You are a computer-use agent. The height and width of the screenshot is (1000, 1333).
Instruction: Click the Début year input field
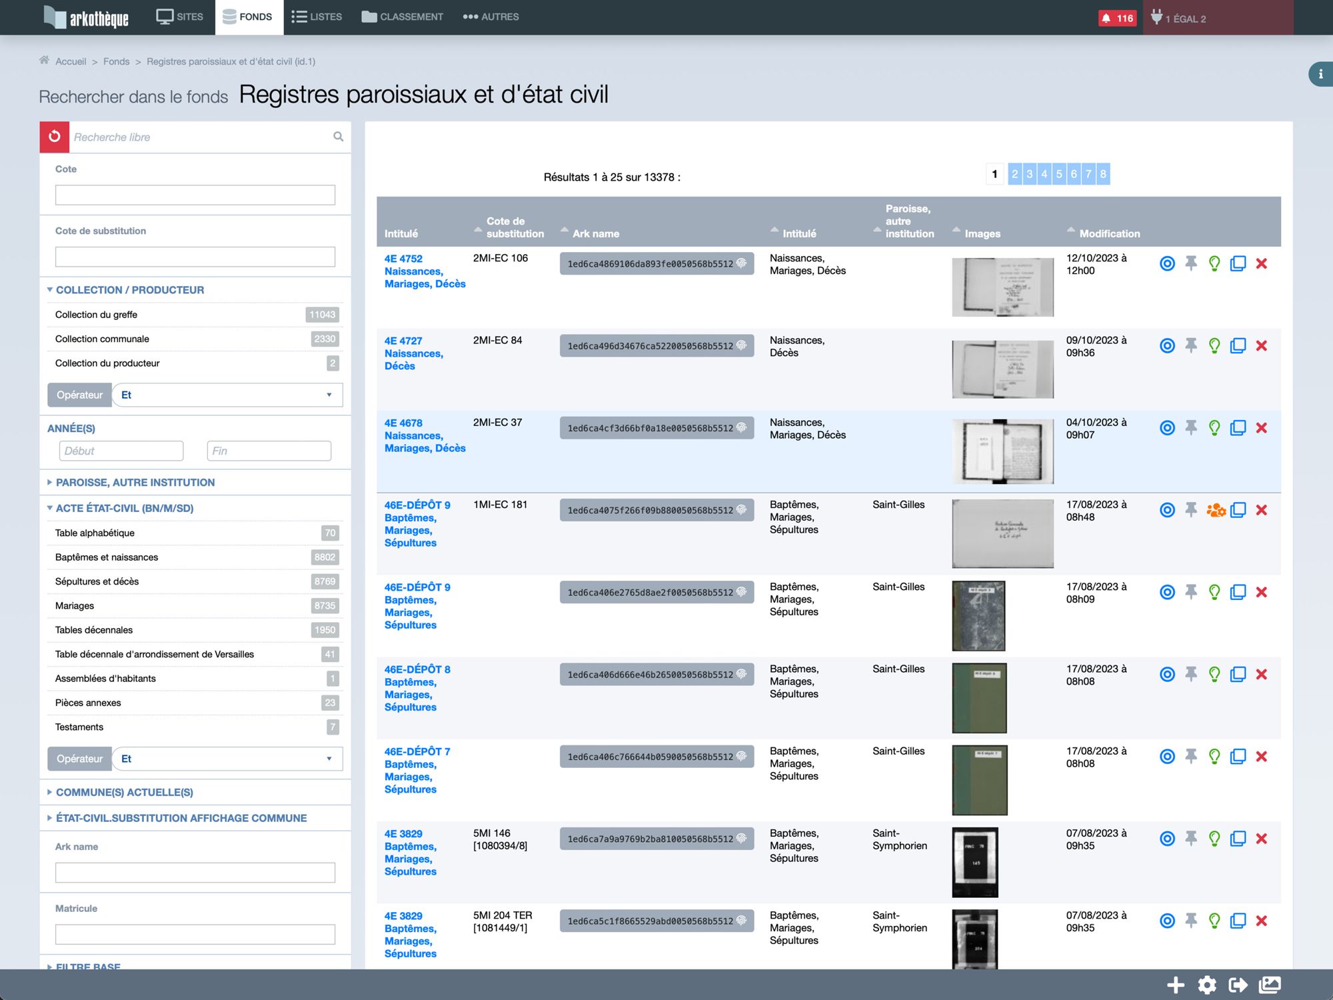[121, 451]
